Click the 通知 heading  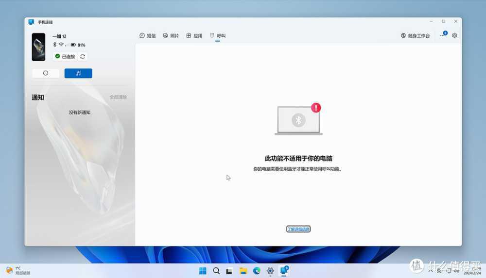click(x=38, y=98)
